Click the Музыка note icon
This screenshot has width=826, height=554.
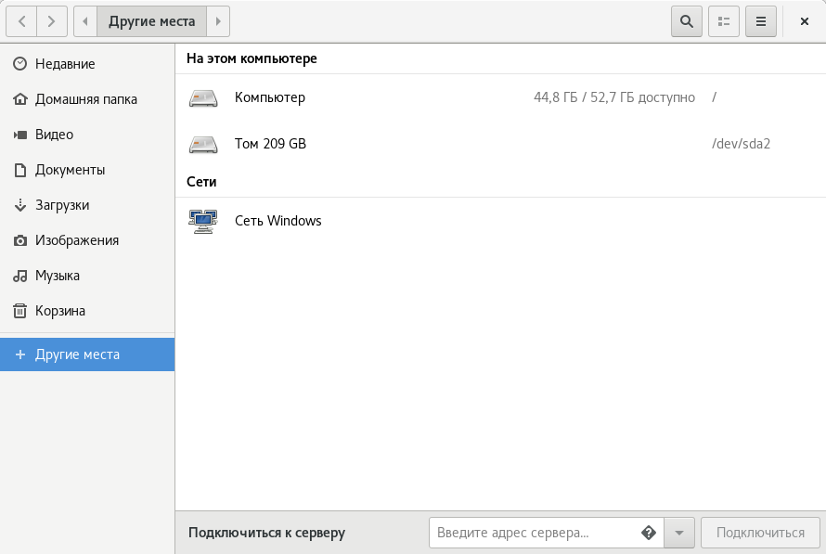[20, 276]
